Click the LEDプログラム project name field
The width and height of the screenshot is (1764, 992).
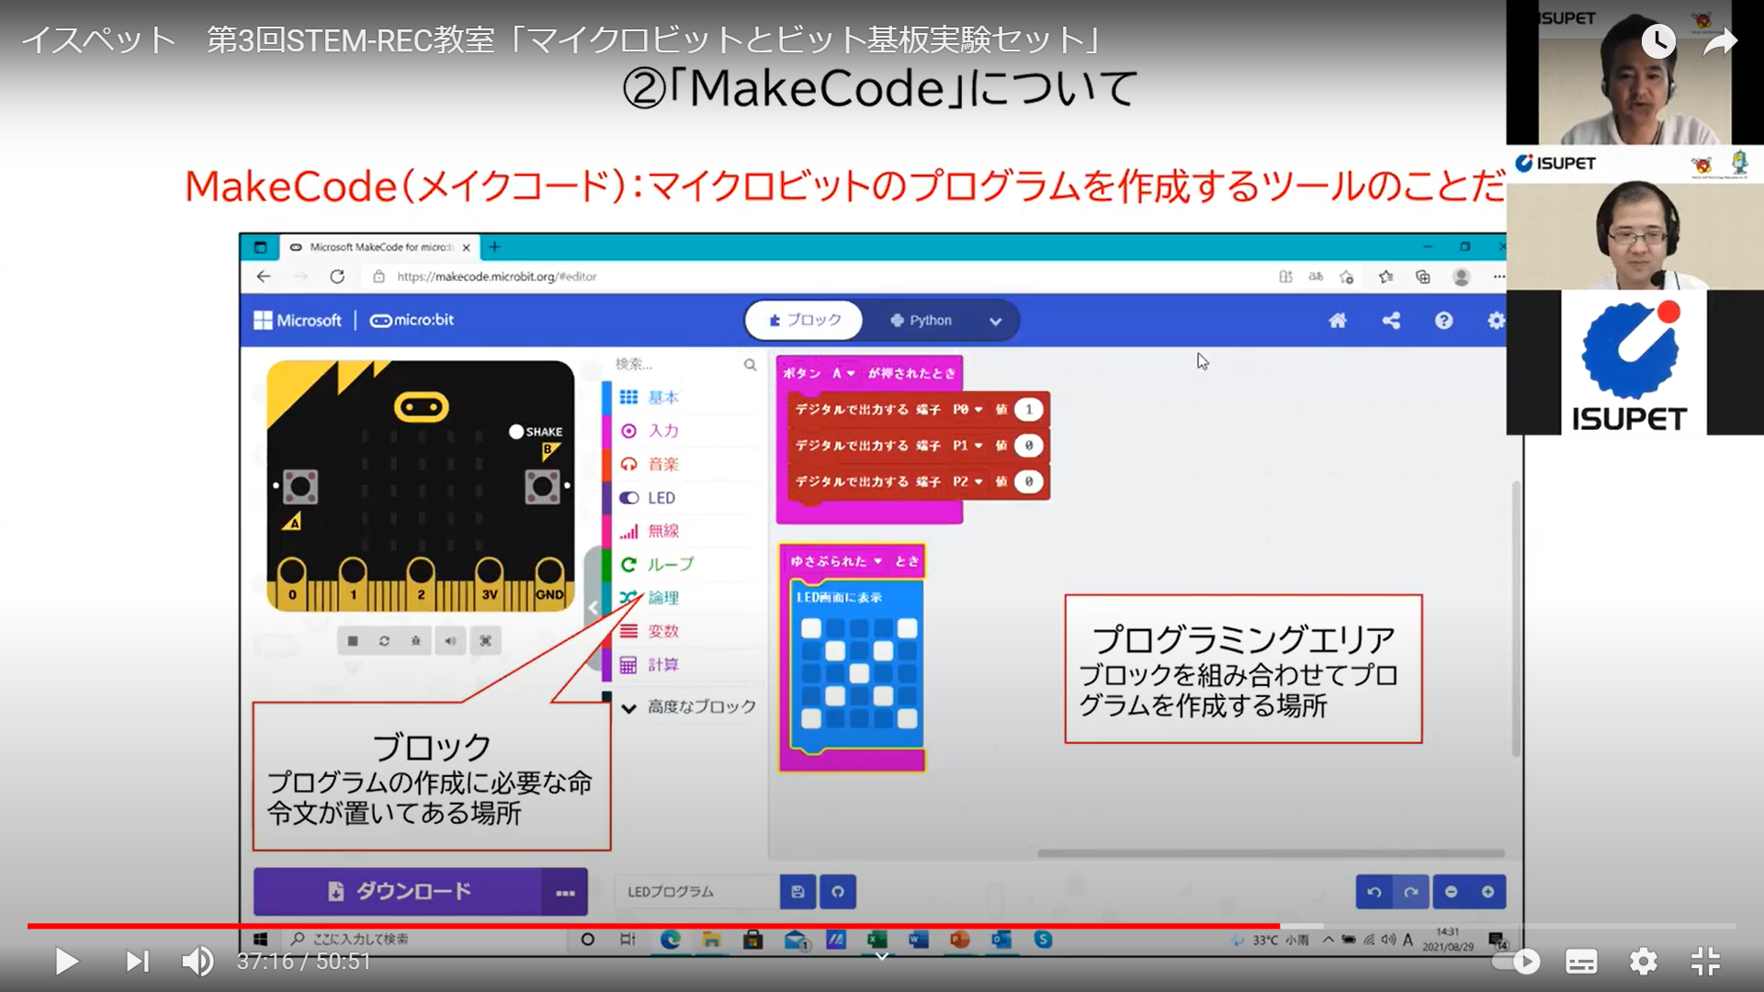[696, 892]
